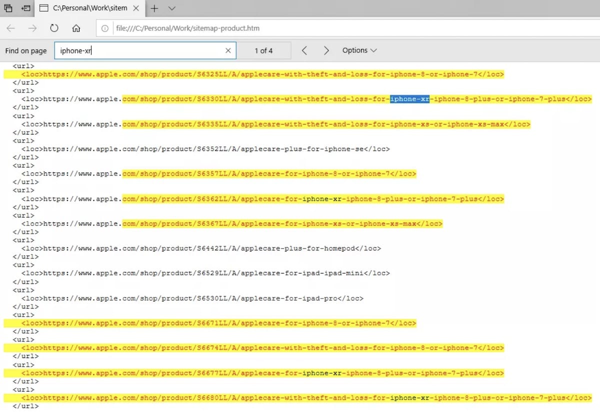Click the applecare-plus-for-homepod URL line
The height and width of the screenshot is (417, 600).
tap(201, 248)
